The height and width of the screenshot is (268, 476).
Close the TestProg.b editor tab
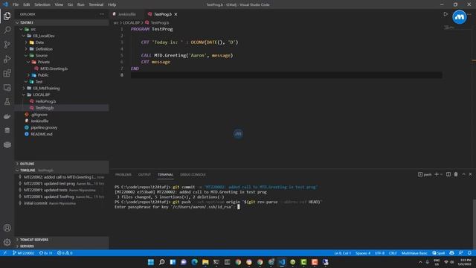176,14
